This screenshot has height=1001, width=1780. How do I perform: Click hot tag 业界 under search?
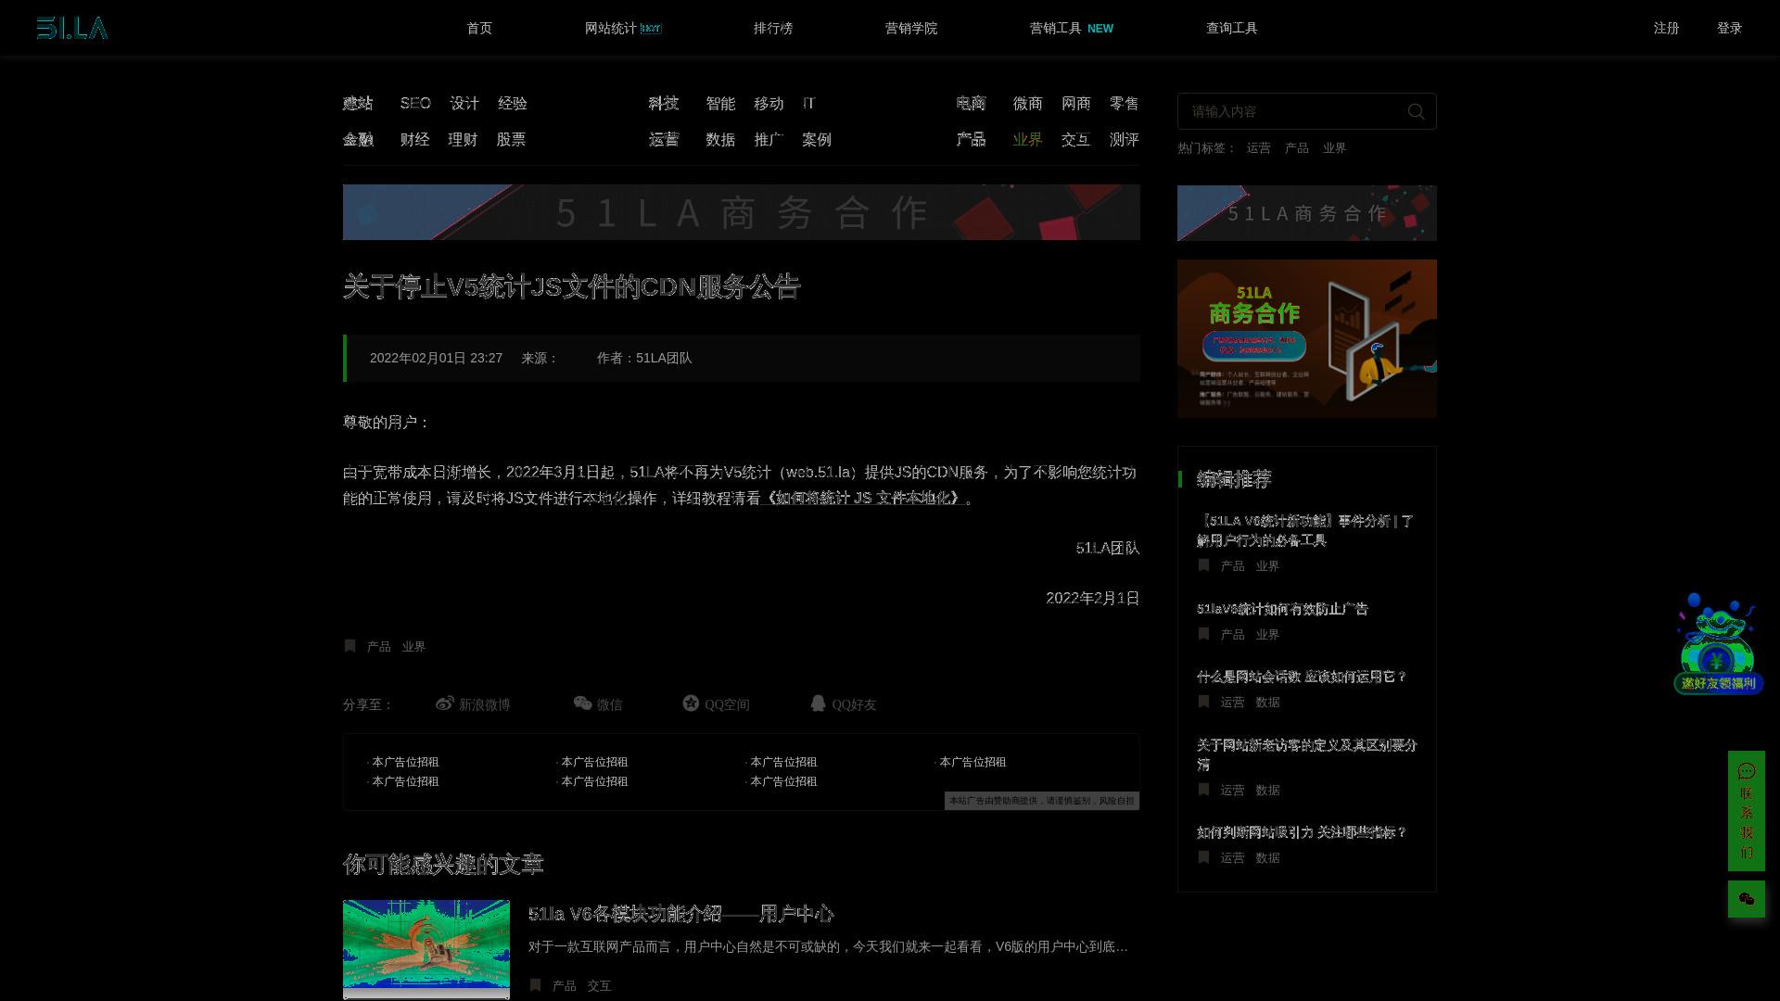click(x=1335, y=147)
